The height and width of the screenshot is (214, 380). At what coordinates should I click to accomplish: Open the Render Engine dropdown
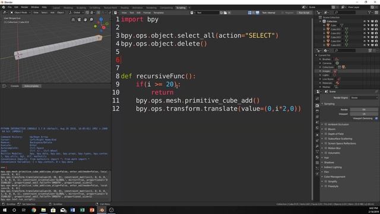pos(364,97)
